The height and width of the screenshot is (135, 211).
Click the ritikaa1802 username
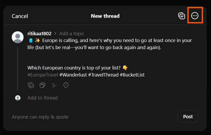[x=39, y=34]
